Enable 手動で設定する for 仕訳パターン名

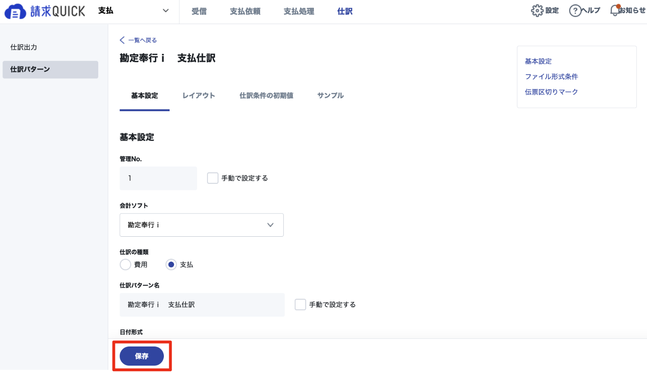300,304
